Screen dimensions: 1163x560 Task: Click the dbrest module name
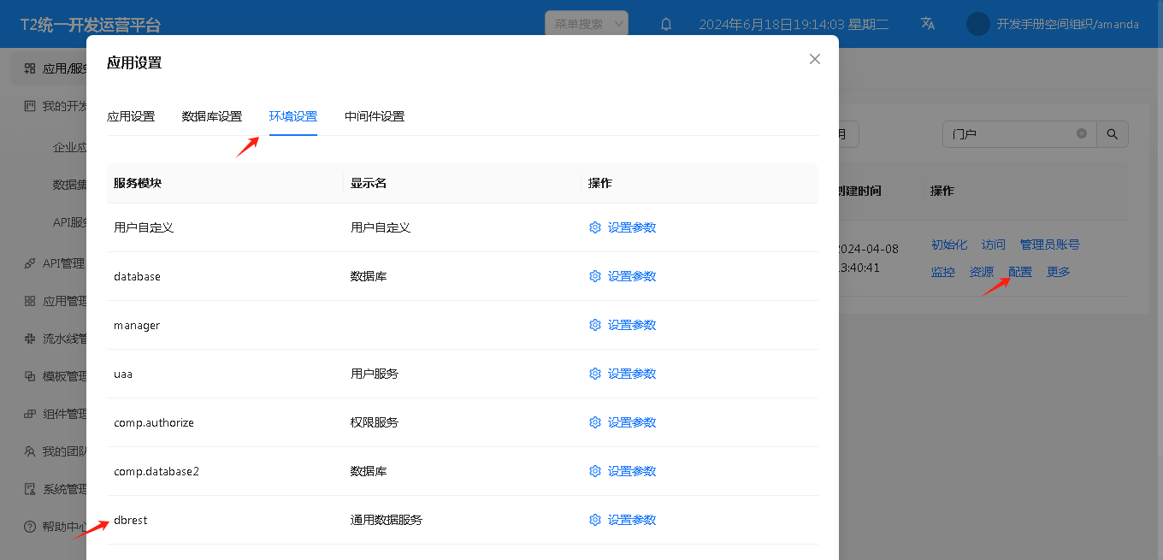pos(131,520)
